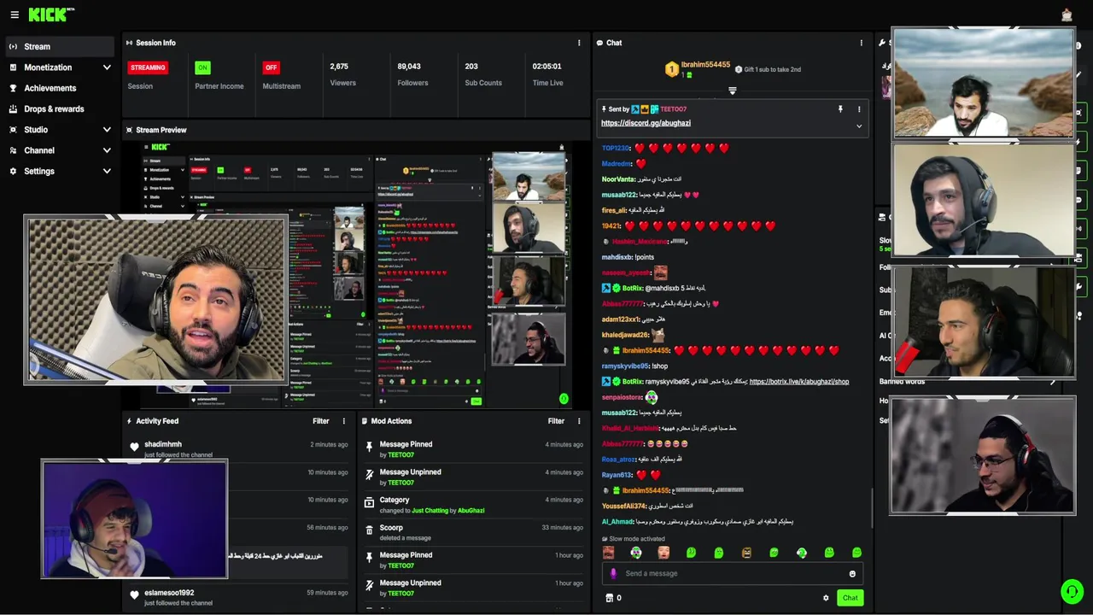Expand the gift leaderboard drop-down handle

coord(732,91)
